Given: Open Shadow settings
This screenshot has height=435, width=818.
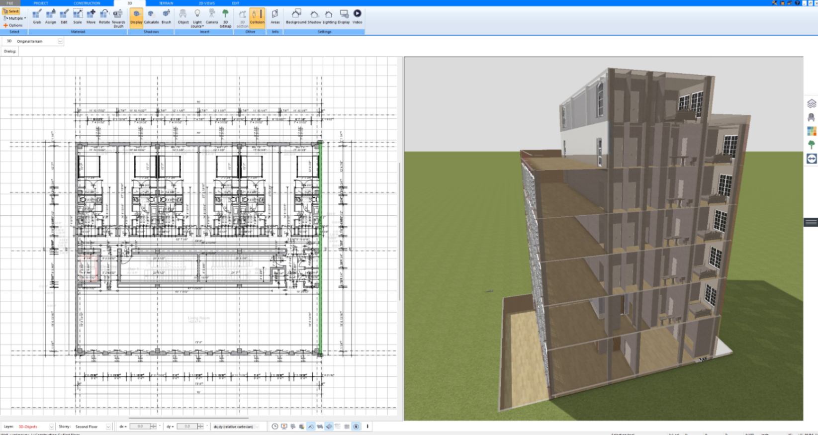Looking at the screenshot, I should tap(314, 16).
